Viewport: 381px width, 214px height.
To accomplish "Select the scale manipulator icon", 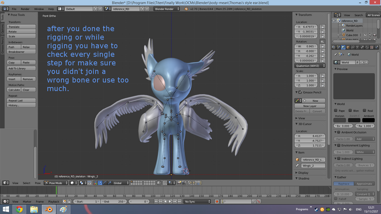I will pos(110,183).
